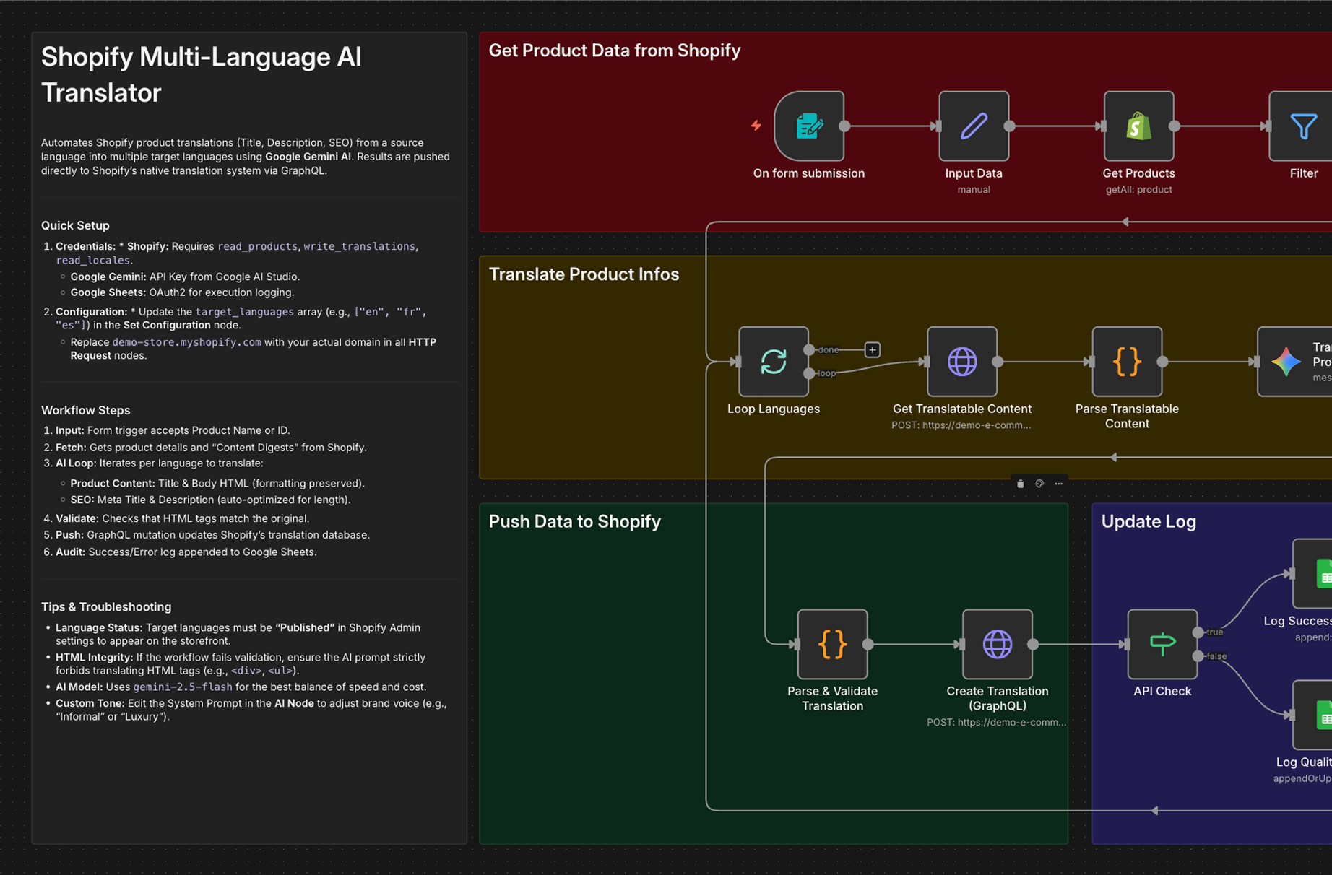
Task: Open the Get Products Shopify node
Action: point(1138,126)
